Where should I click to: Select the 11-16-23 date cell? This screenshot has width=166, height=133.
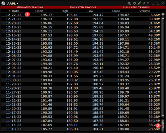tap(14, 117)
